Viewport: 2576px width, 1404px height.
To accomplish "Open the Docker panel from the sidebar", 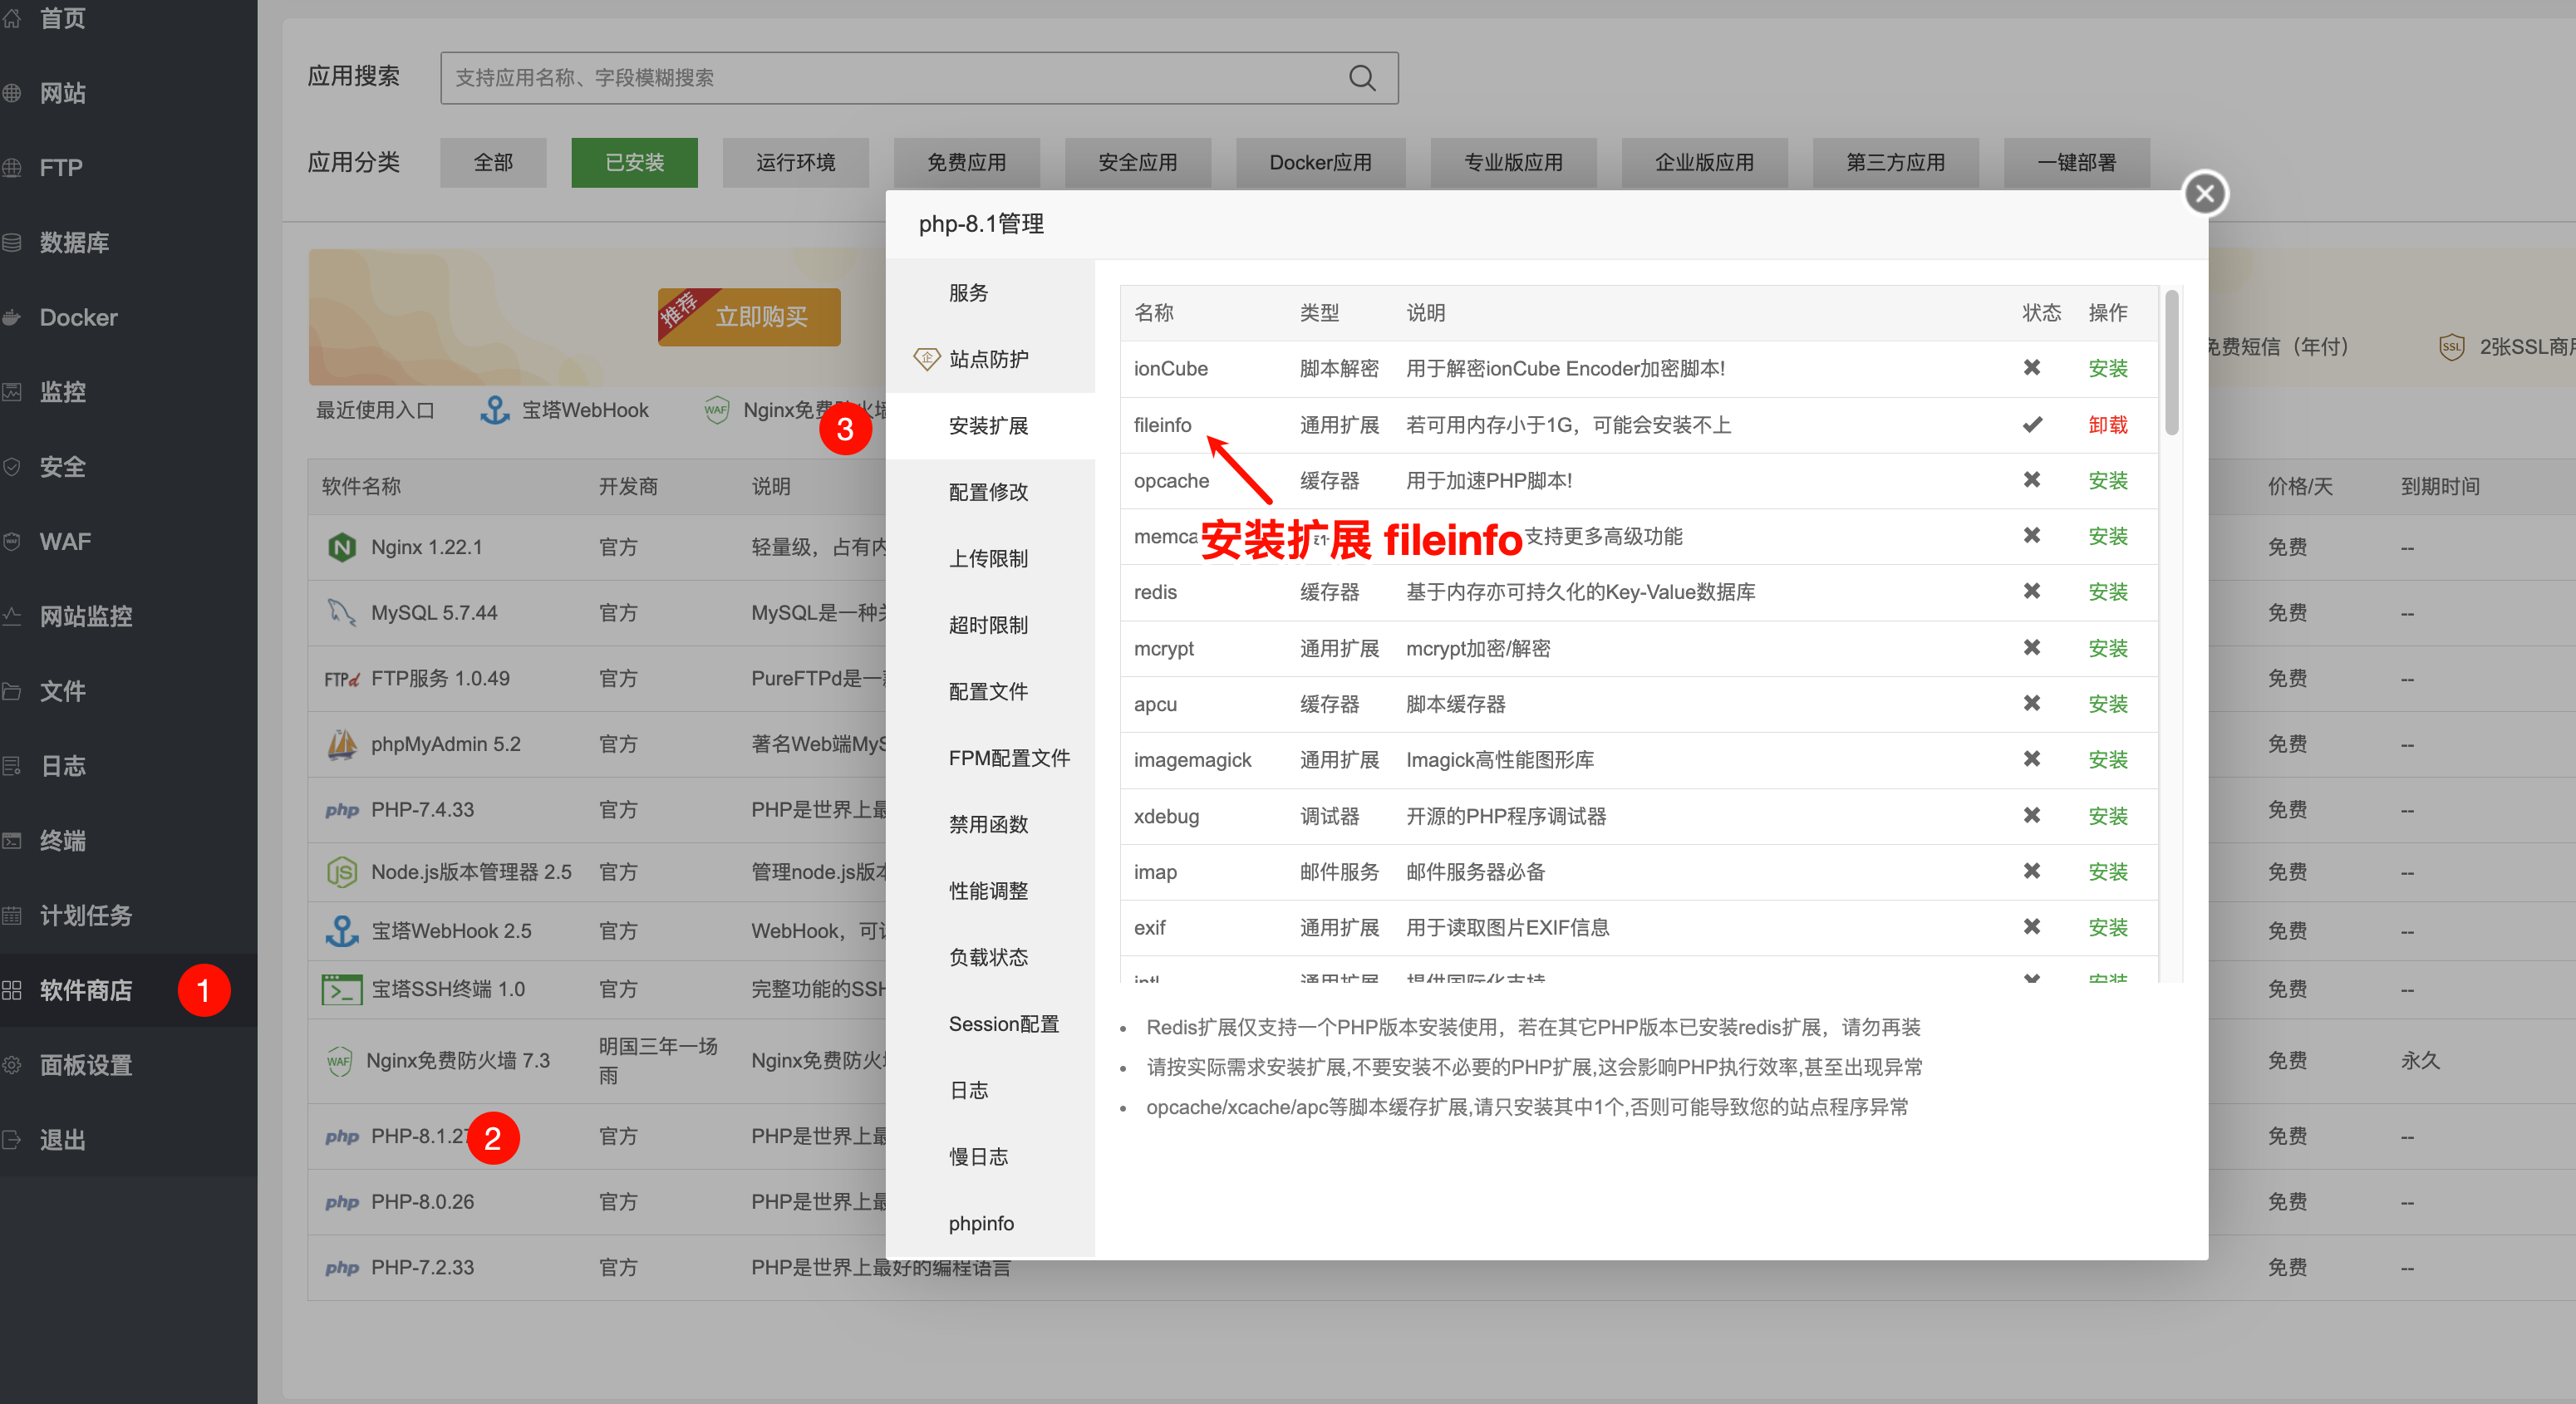I will tap(77, 317).
